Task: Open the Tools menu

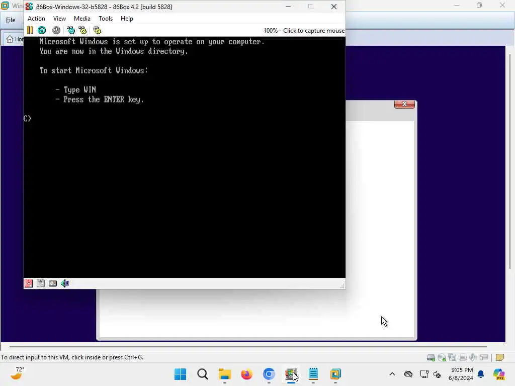Action: 106,19
